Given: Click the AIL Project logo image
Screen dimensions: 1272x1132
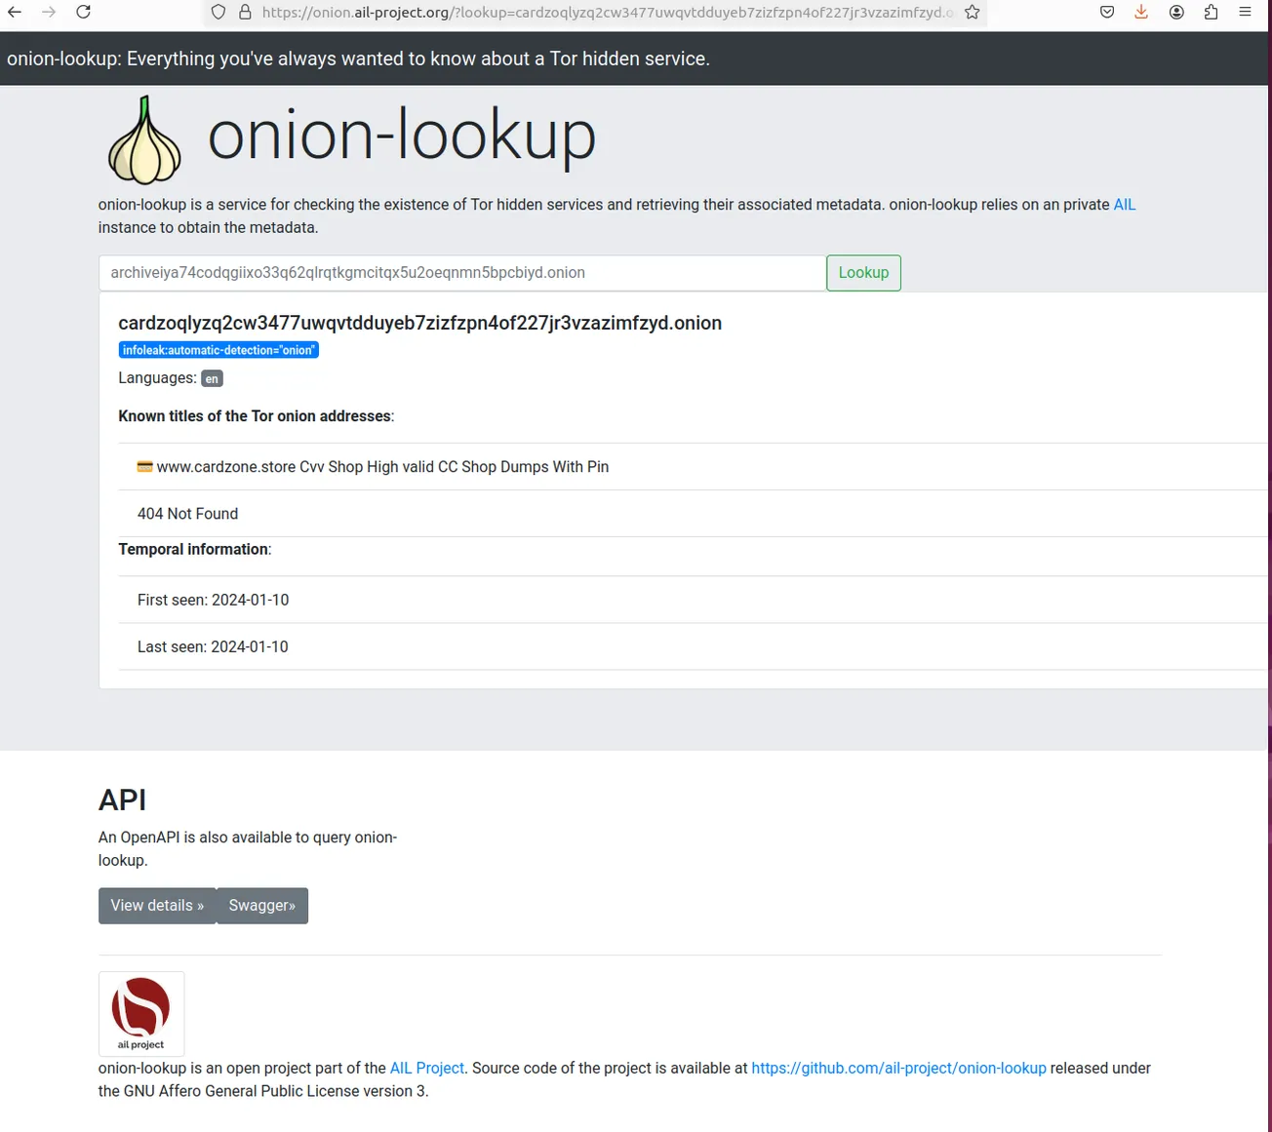Looking at the screenshot, I should pyautogui.click(x=140, y=1013).
